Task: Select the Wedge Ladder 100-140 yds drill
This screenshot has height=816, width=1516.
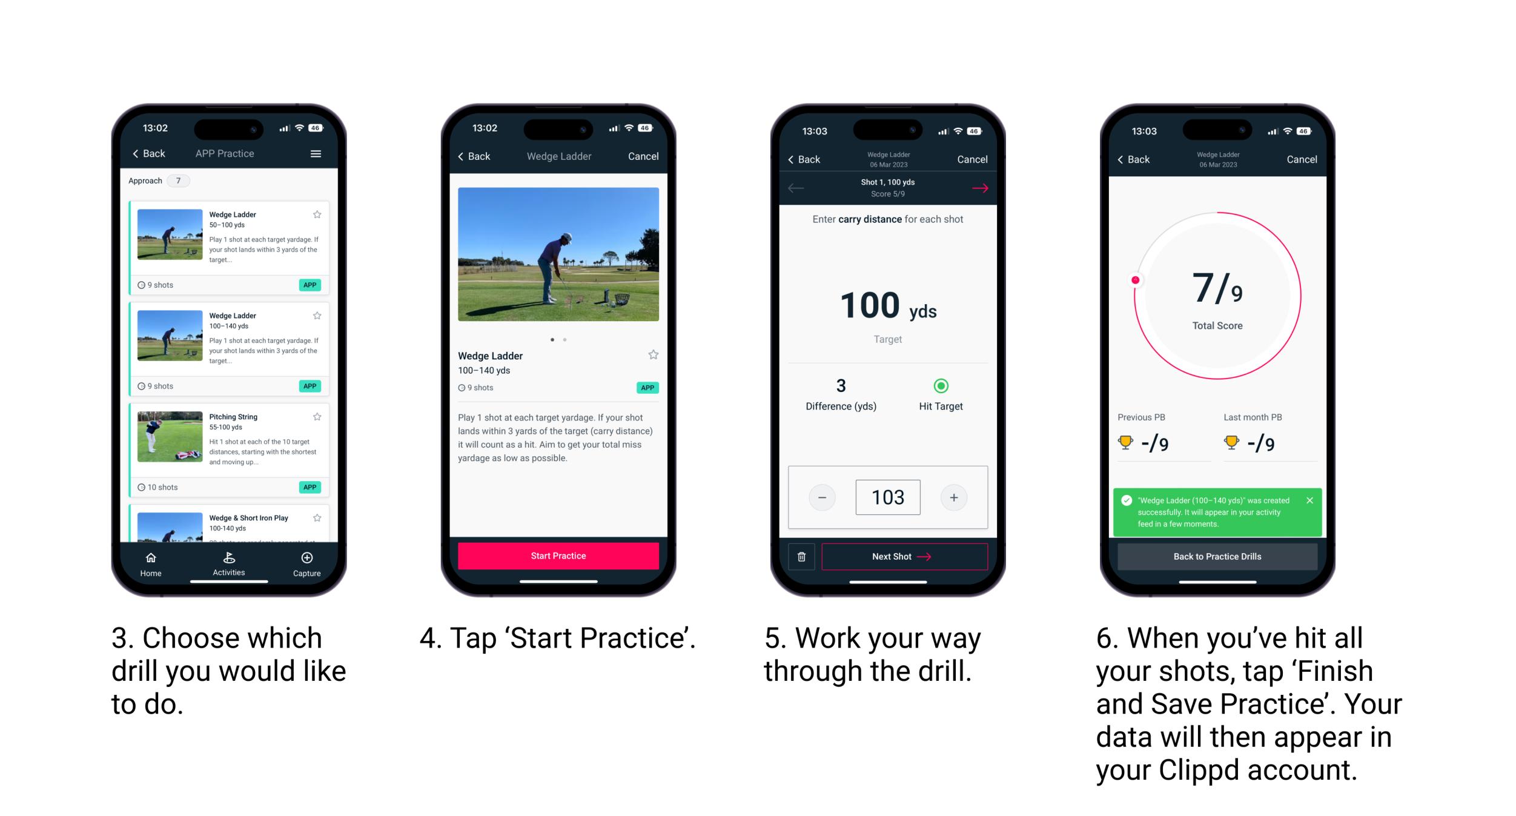Action: point(228,342)
